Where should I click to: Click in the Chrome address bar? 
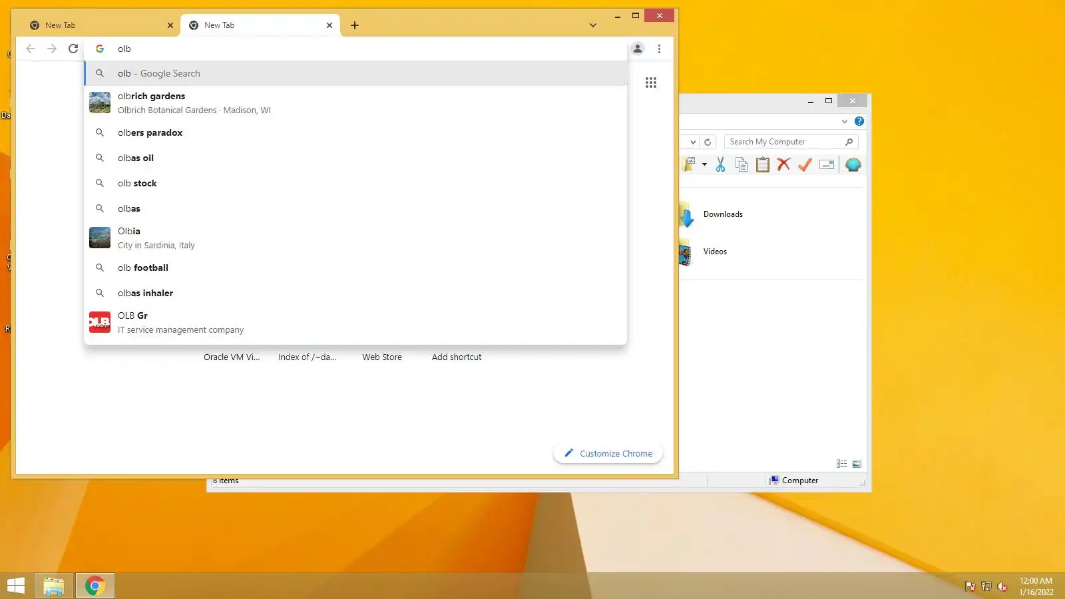pos(356,49)
